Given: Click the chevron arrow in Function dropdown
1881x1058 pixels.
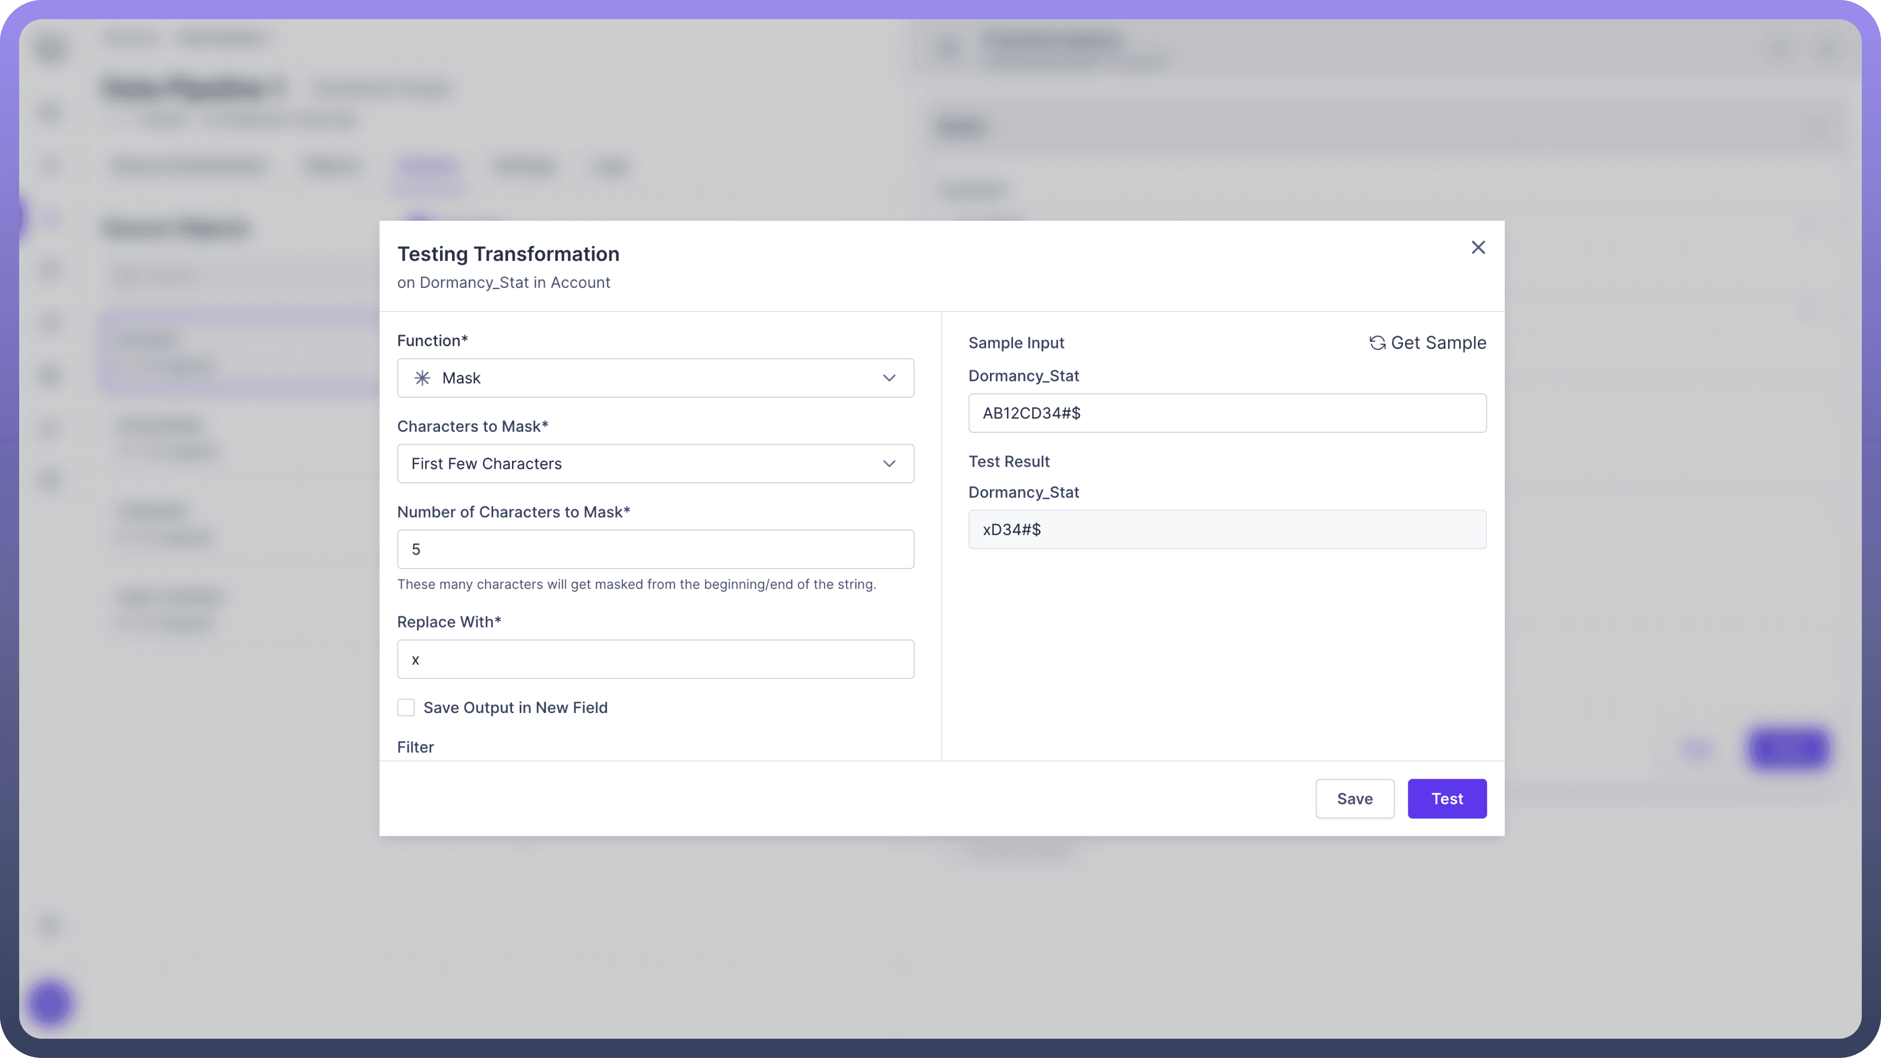Looking at the screenshot, I should coord(889,378).
